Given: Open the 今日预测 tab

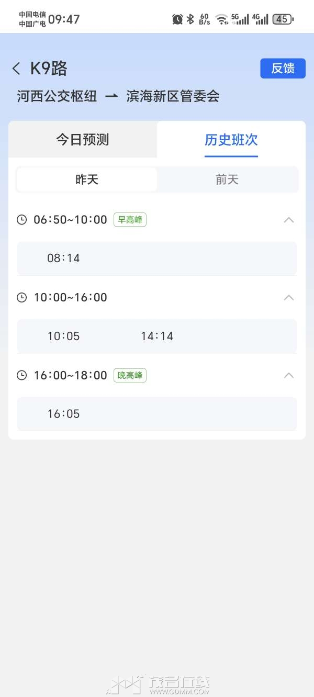Looking at the screenshot, I should (x=83, y=140).
